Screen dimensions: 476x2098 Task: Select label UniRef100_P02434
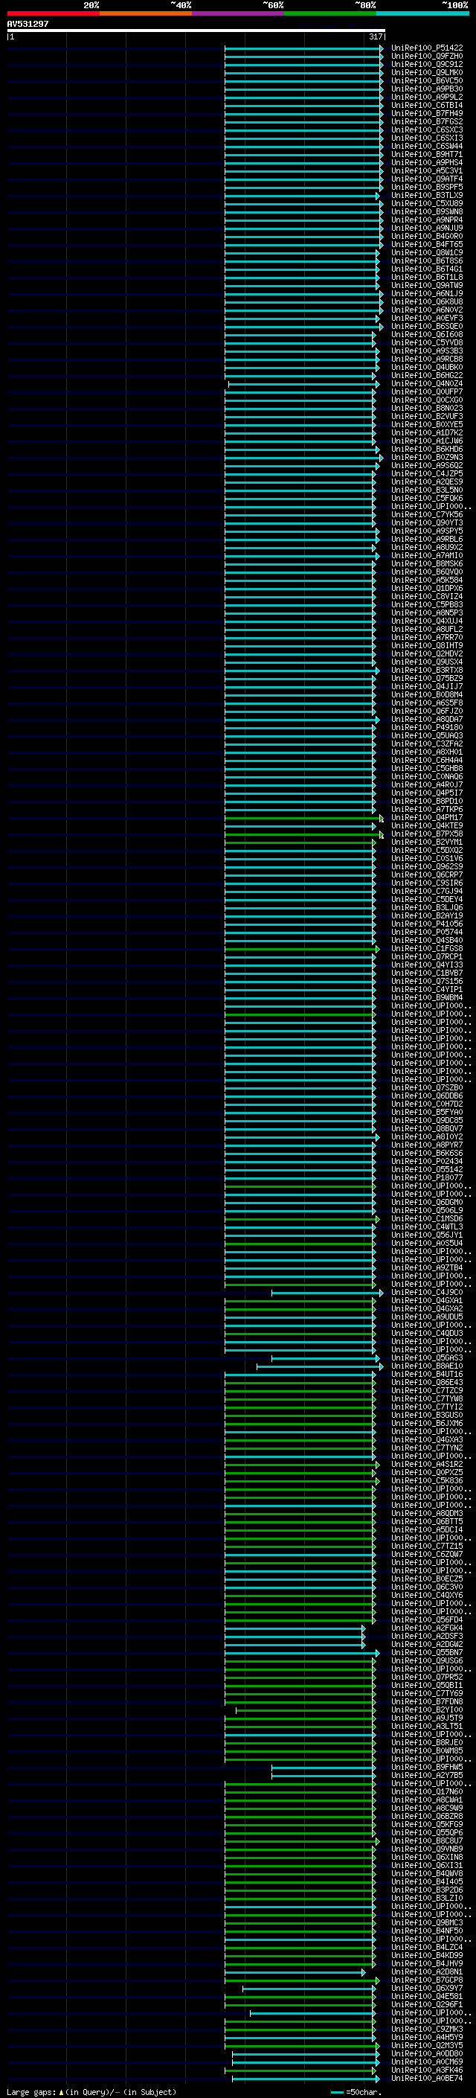[x=427, y=1162]
